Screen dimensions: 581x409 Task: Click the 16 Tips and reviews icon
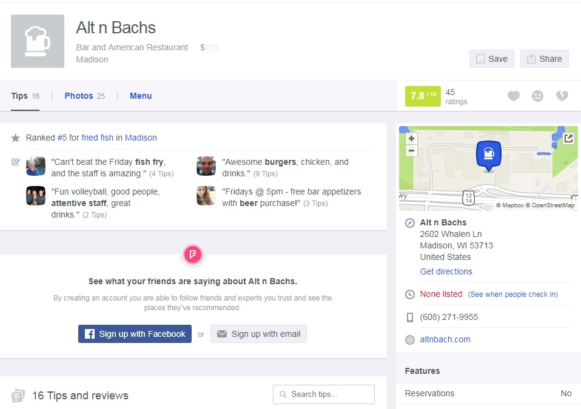(18, 396)
